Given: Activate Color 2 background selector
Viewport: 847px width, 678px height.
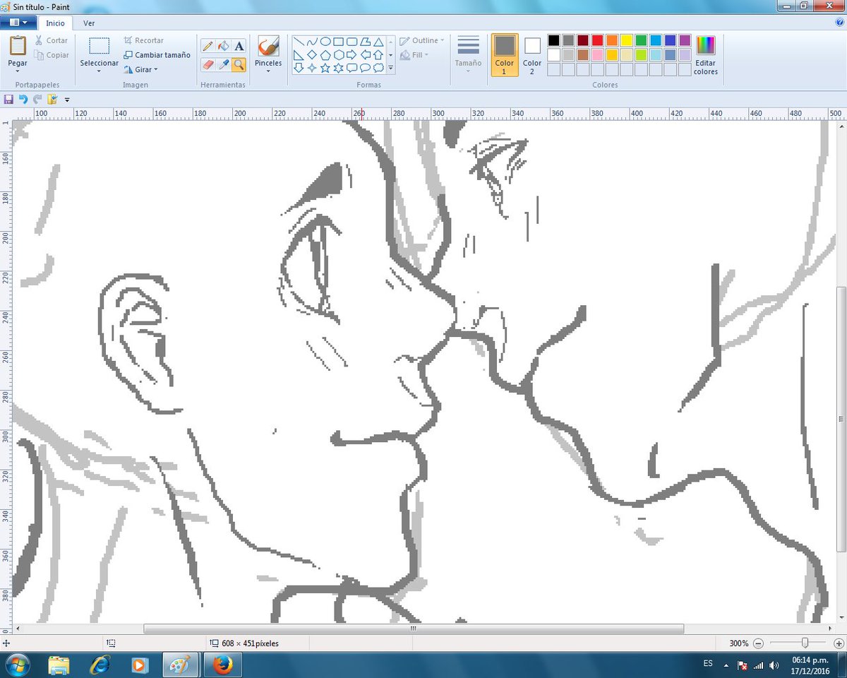Looking at the screenshot, I should pyautogui.click(x=532, y=55).
